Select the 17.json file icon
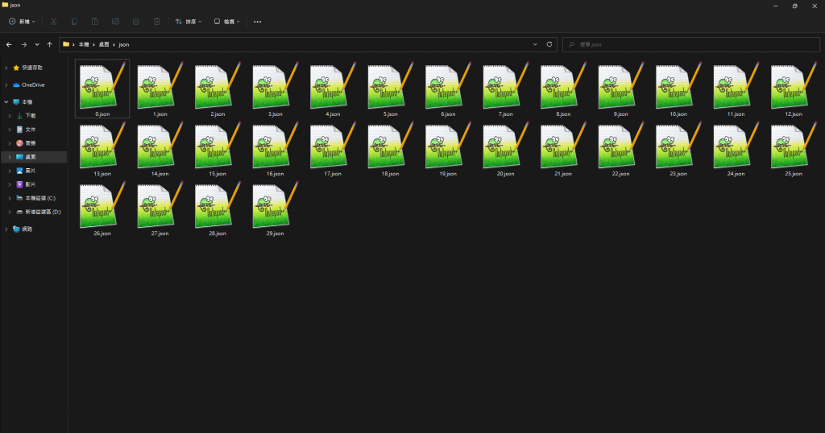This screenshot has height=433, width=825. click(x=333, y=145)
